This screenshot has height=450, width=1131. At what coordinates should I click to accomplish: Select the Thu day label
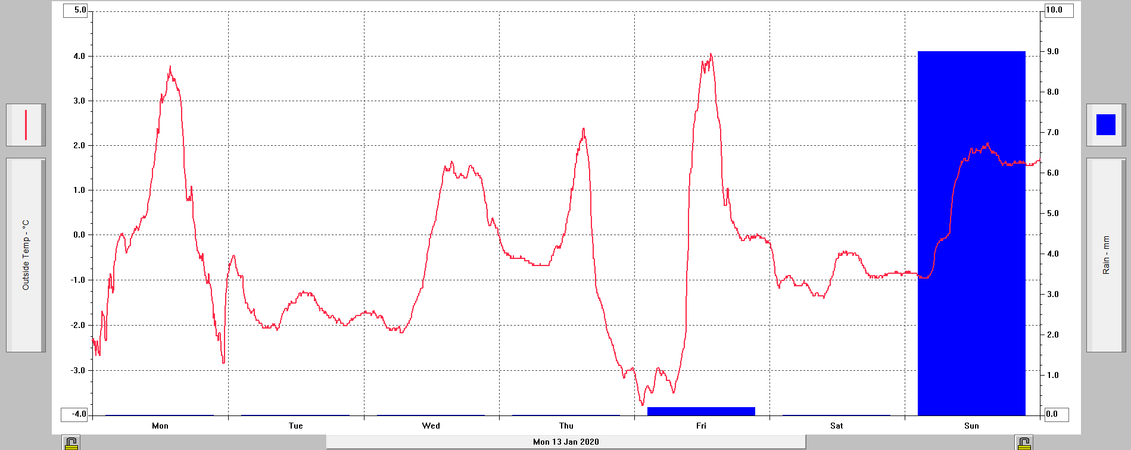click(x=566, y=426)
